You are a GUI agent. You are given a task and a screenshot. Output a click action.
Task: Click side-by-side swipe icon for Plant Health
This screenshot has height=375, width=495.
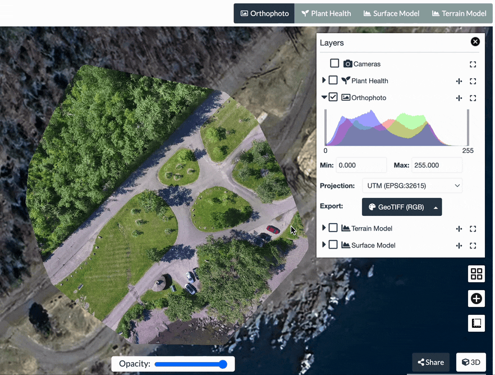tap(459, 81)
